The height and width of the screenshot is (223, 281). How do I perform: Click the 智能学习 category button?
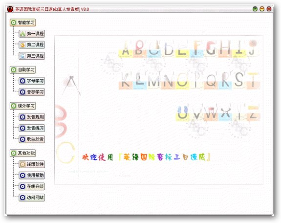[x=23, y=22]
